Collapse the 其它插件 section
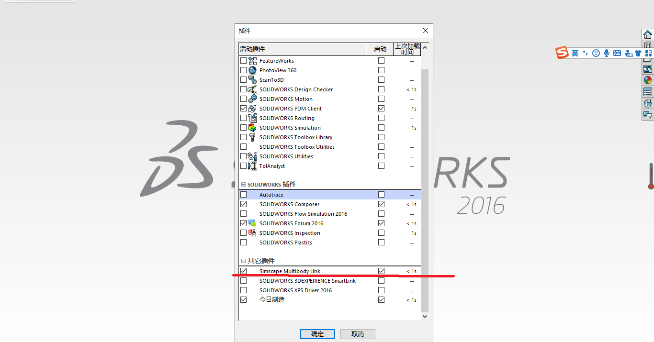 pos(243,261)
